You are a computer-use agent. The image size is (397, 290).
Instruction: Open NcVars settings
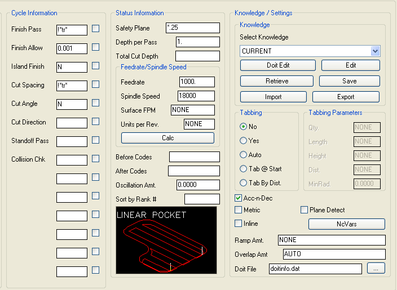coord(347,224)
